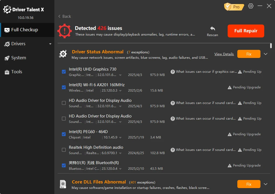Click warning triangle for Realtek High Definition audio
This screenshot has height=194, width=275.
(x=240, y=150)
